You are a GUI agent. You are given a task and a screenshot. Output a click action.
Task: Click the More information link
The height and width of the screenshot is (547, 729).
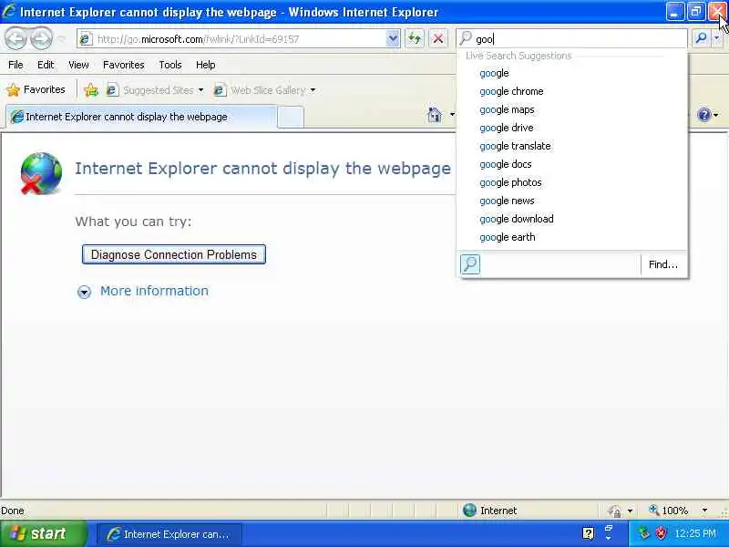(154, 291)
